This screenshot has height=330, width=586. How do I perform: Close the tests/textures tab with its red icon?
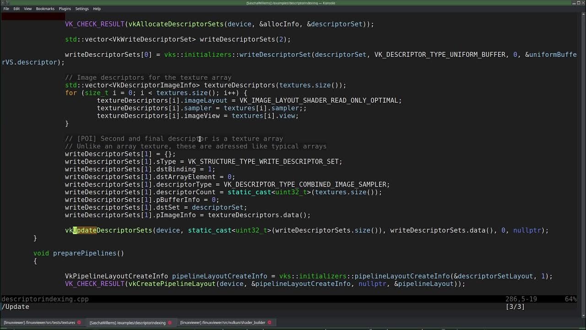tap(79, 323)
